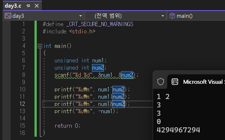Viewport: 225px width, 140px height.
Task: Click num1 declaration on line 6
Action: [98, 61]
